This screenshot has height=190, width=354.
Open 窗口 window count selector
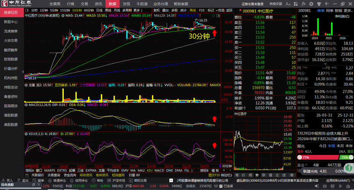39,170
